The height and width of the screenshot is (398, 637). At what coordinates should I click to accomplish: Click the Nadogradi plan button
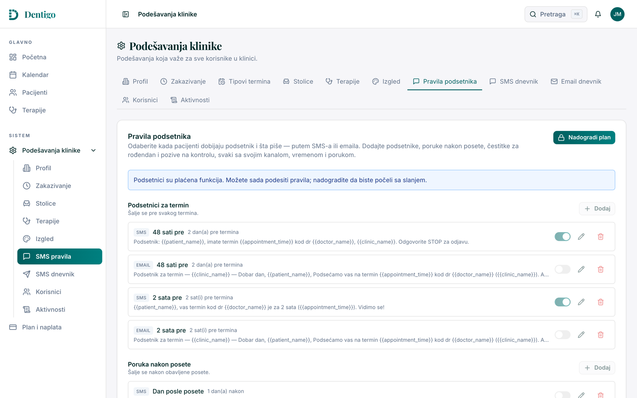(x=584, y=138)
